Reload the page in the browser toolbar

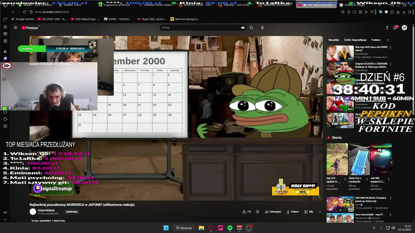(24, 12)
